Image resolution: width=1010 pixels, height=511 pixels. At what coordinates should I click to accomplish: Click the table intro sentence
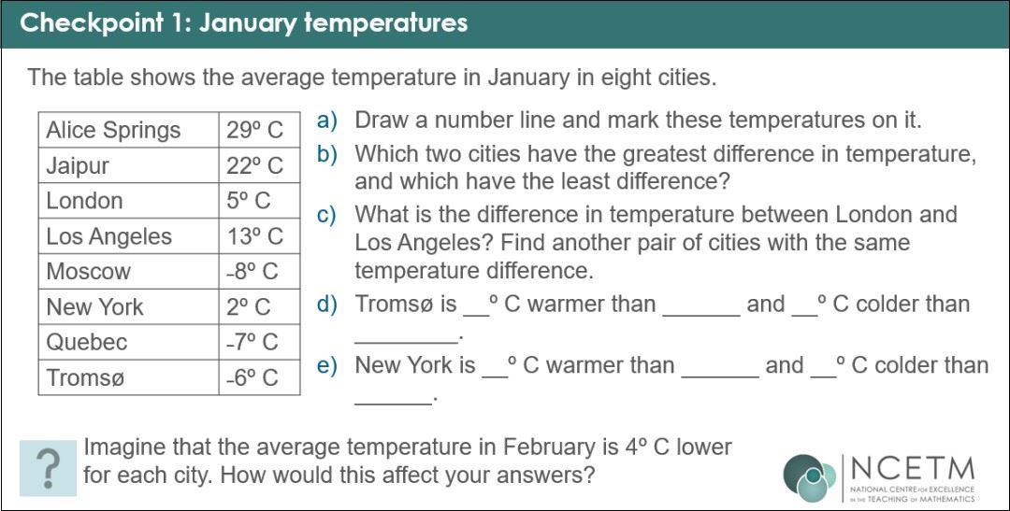point(371,78)
